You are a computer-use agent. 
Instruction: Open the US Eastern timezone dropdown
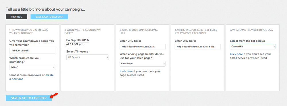click(87, 57)
